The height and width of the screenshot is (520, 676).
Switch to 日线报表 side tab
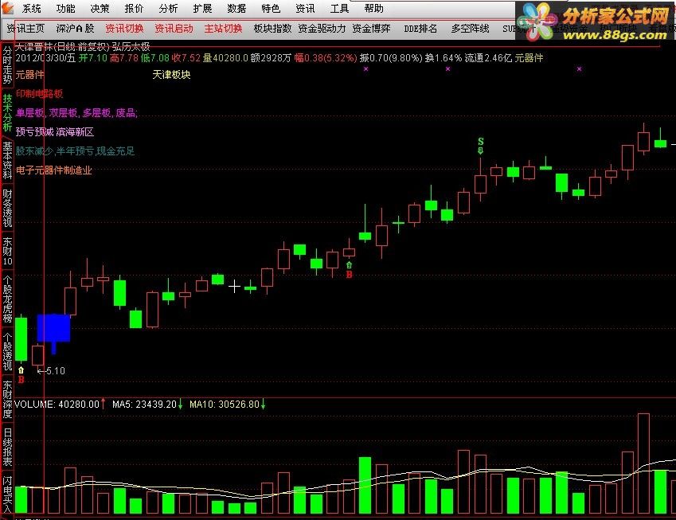click(x=7, y=447)
